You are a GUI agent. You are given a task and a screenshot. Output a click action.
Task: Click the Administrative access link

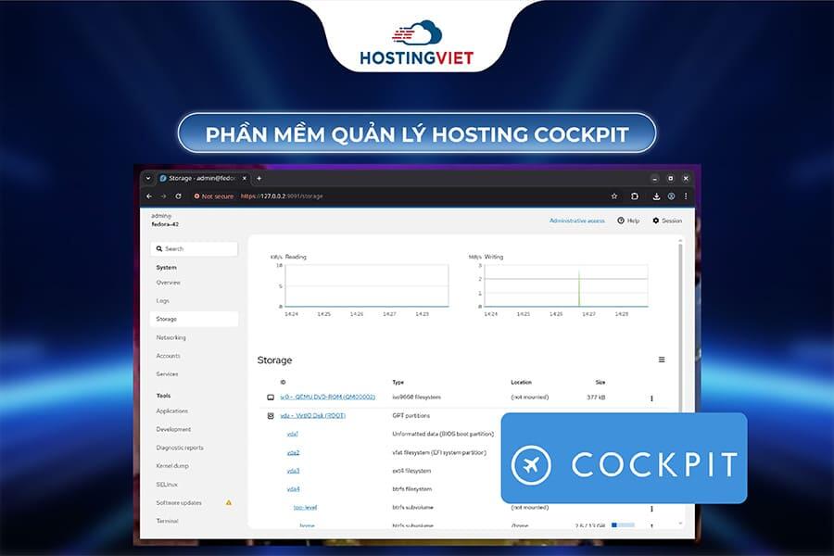(x=576, y=221)
